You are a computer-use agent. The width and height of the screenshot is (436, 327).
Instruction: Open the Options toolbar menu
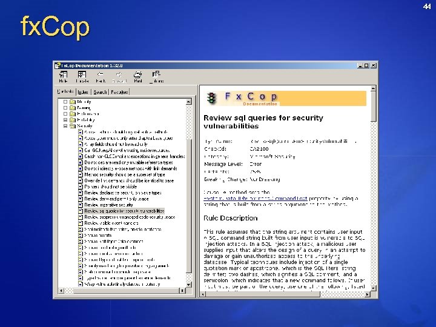[x=157, y=77]
